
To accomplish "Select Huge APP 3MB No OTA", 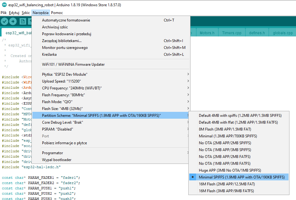I will pos(239,170).
